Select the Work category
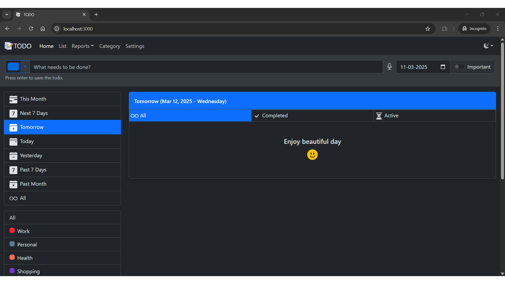 62,231
